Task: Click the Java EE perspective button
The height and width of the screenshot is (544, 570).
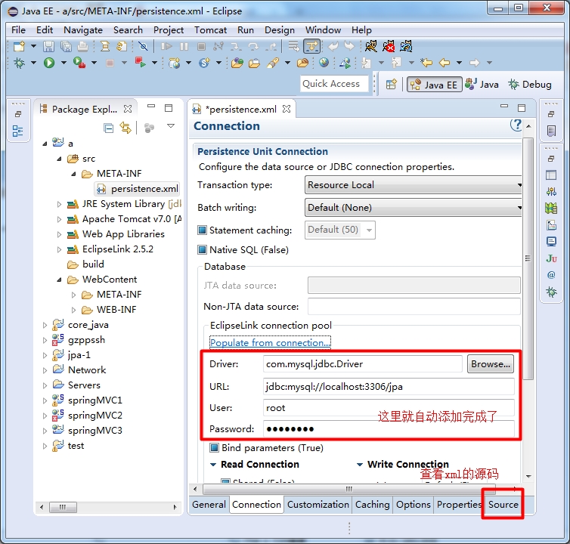Action: (x=435, y=85)
